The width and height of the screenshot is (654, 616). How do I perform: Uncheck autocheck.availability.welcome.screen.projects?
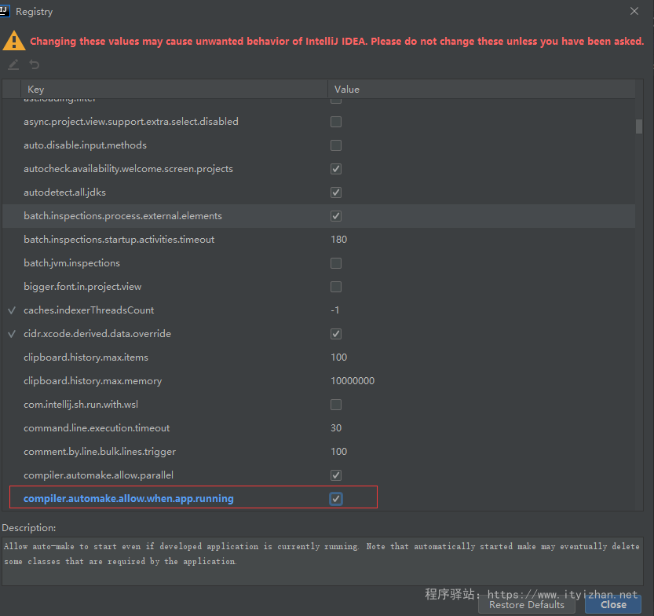(x=336, y=169)
